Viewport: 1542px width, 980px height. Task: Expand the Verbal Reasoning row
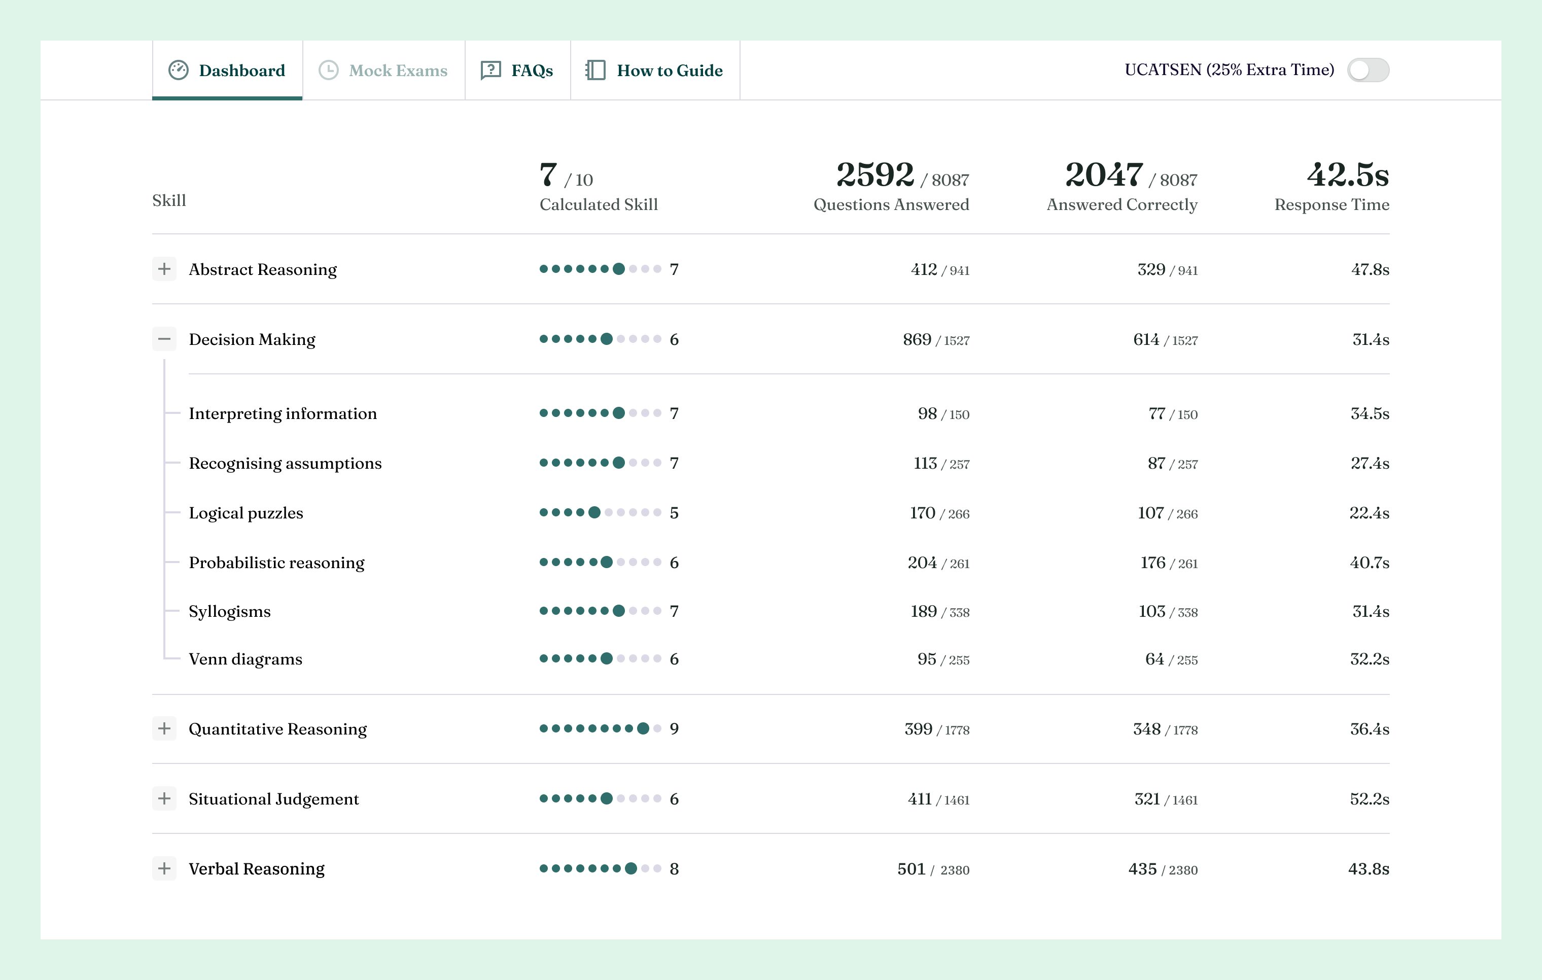164,868
